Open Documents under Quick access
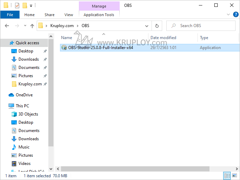The width and height of the screenshot is (240, 180). click(29, 68)
